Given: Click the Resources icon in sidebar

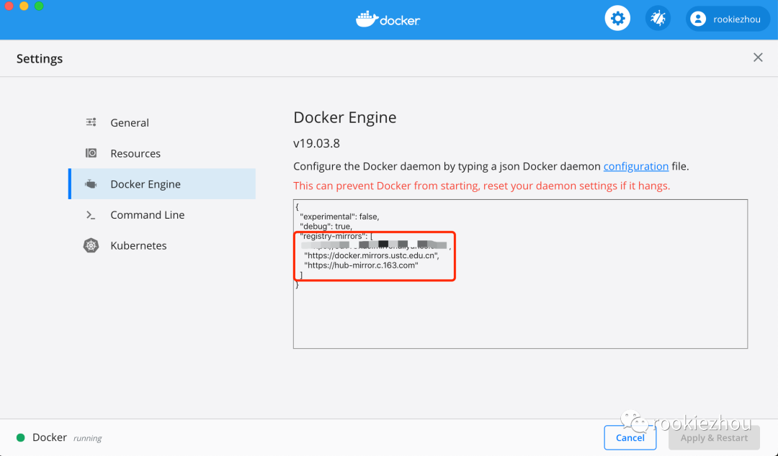Looking at the screenshot, I should click(91, 153).
